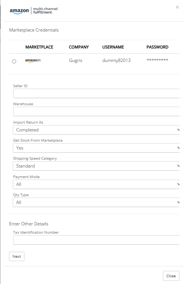
Task: Open Shipping Speed Category dropdown
Action: 96,166
